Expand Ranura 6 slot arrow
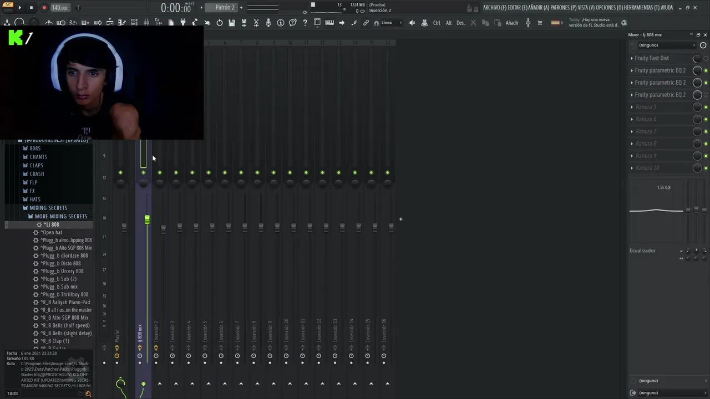This screenshot has width=710, height=399. click(632, 119)
